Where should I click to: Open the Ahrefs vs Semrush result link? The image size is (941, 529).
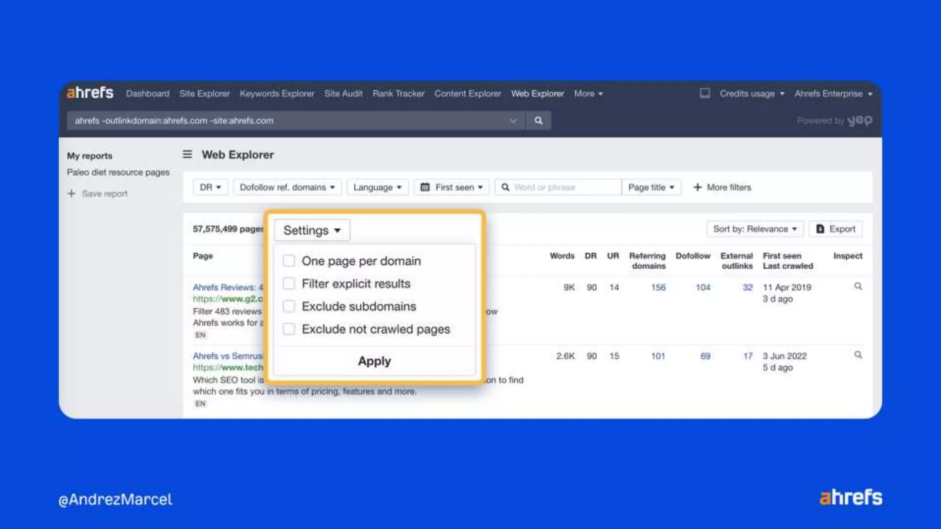coord(228,356)
